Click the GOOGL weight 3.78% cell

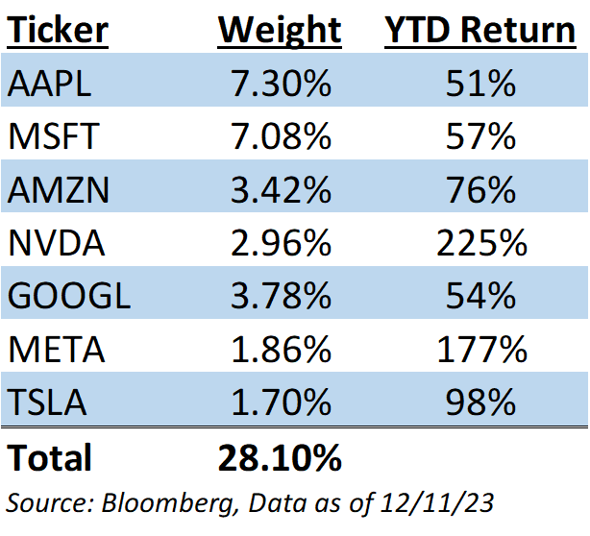click(281, 296)
